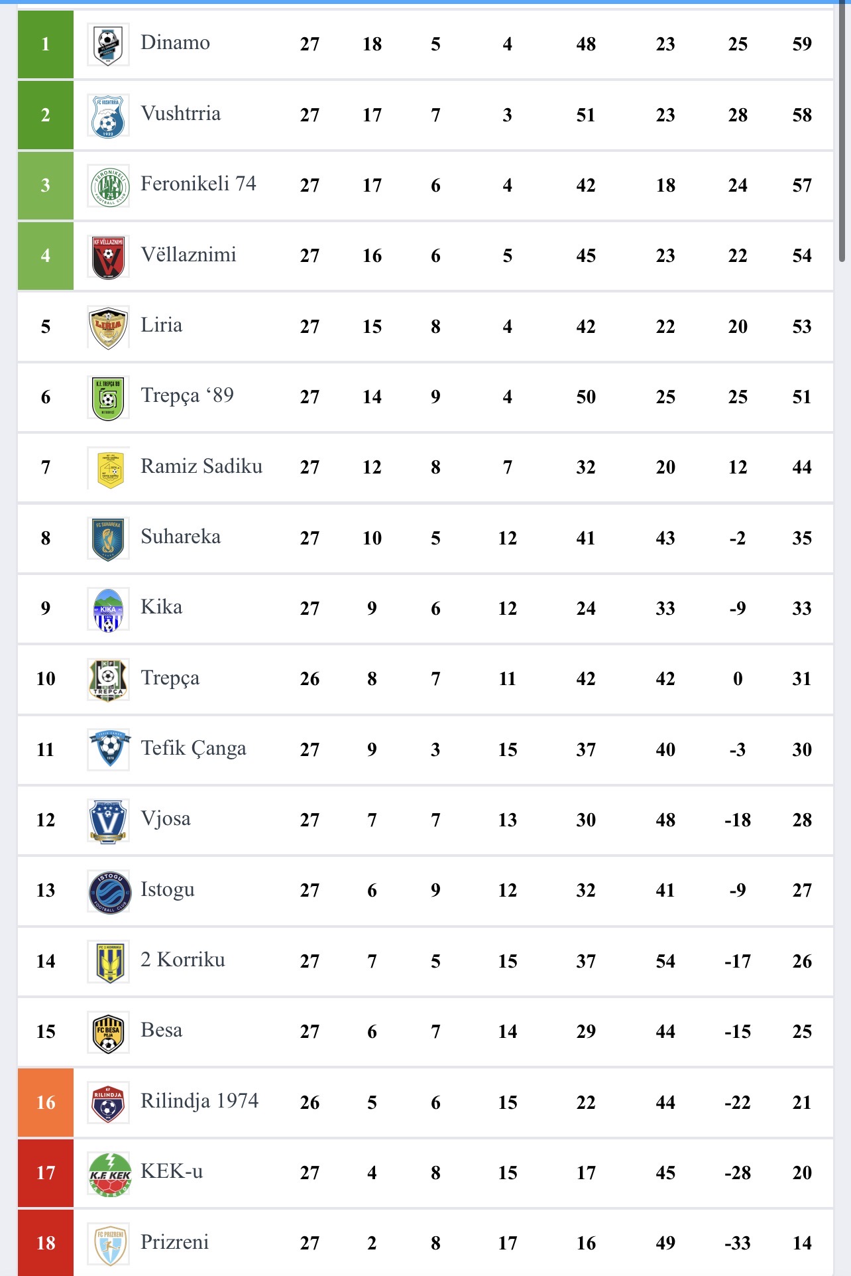
Task: Select the Istogu circular badge
Action: [x=108, y=891]
